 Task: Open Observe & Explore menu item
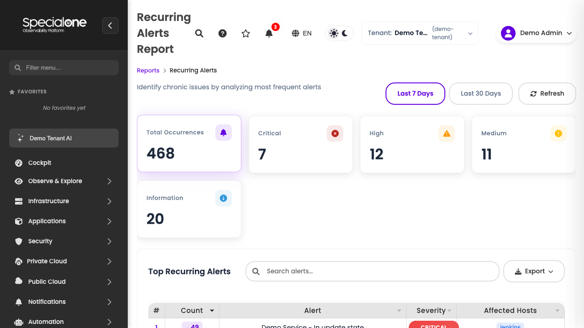pos(55,181)
